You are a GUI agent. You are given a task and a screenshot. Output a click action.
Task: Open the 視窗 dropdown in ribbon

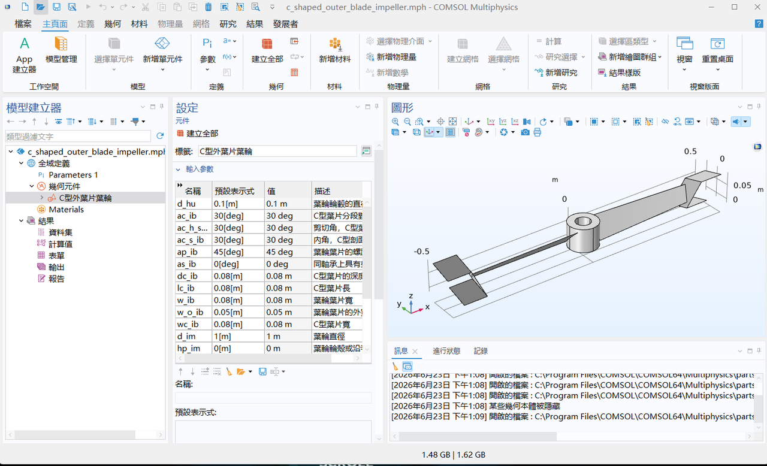click(x=684, y=69)
